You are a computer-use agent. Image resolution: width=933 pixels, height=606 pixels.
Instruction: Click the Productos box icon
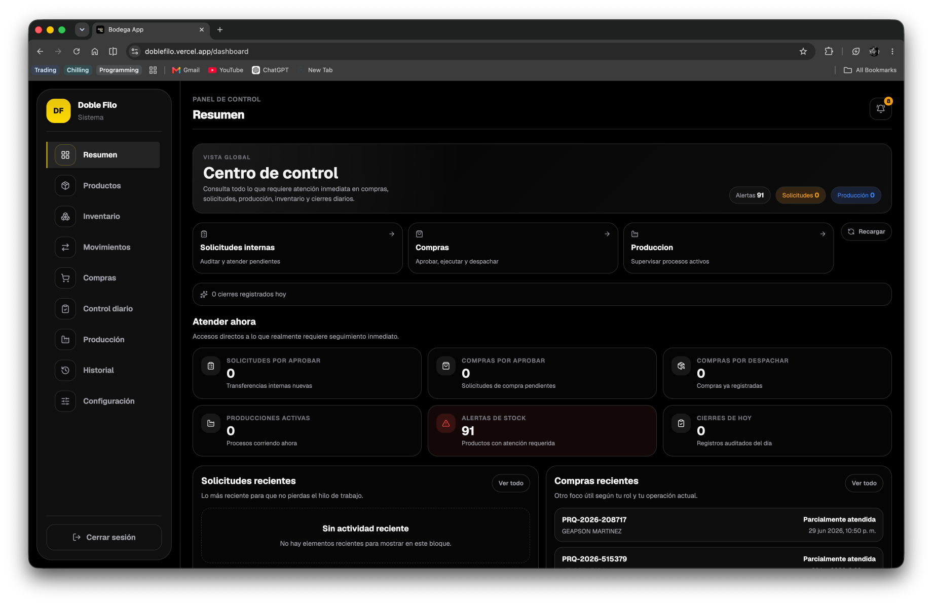(65, 186)
